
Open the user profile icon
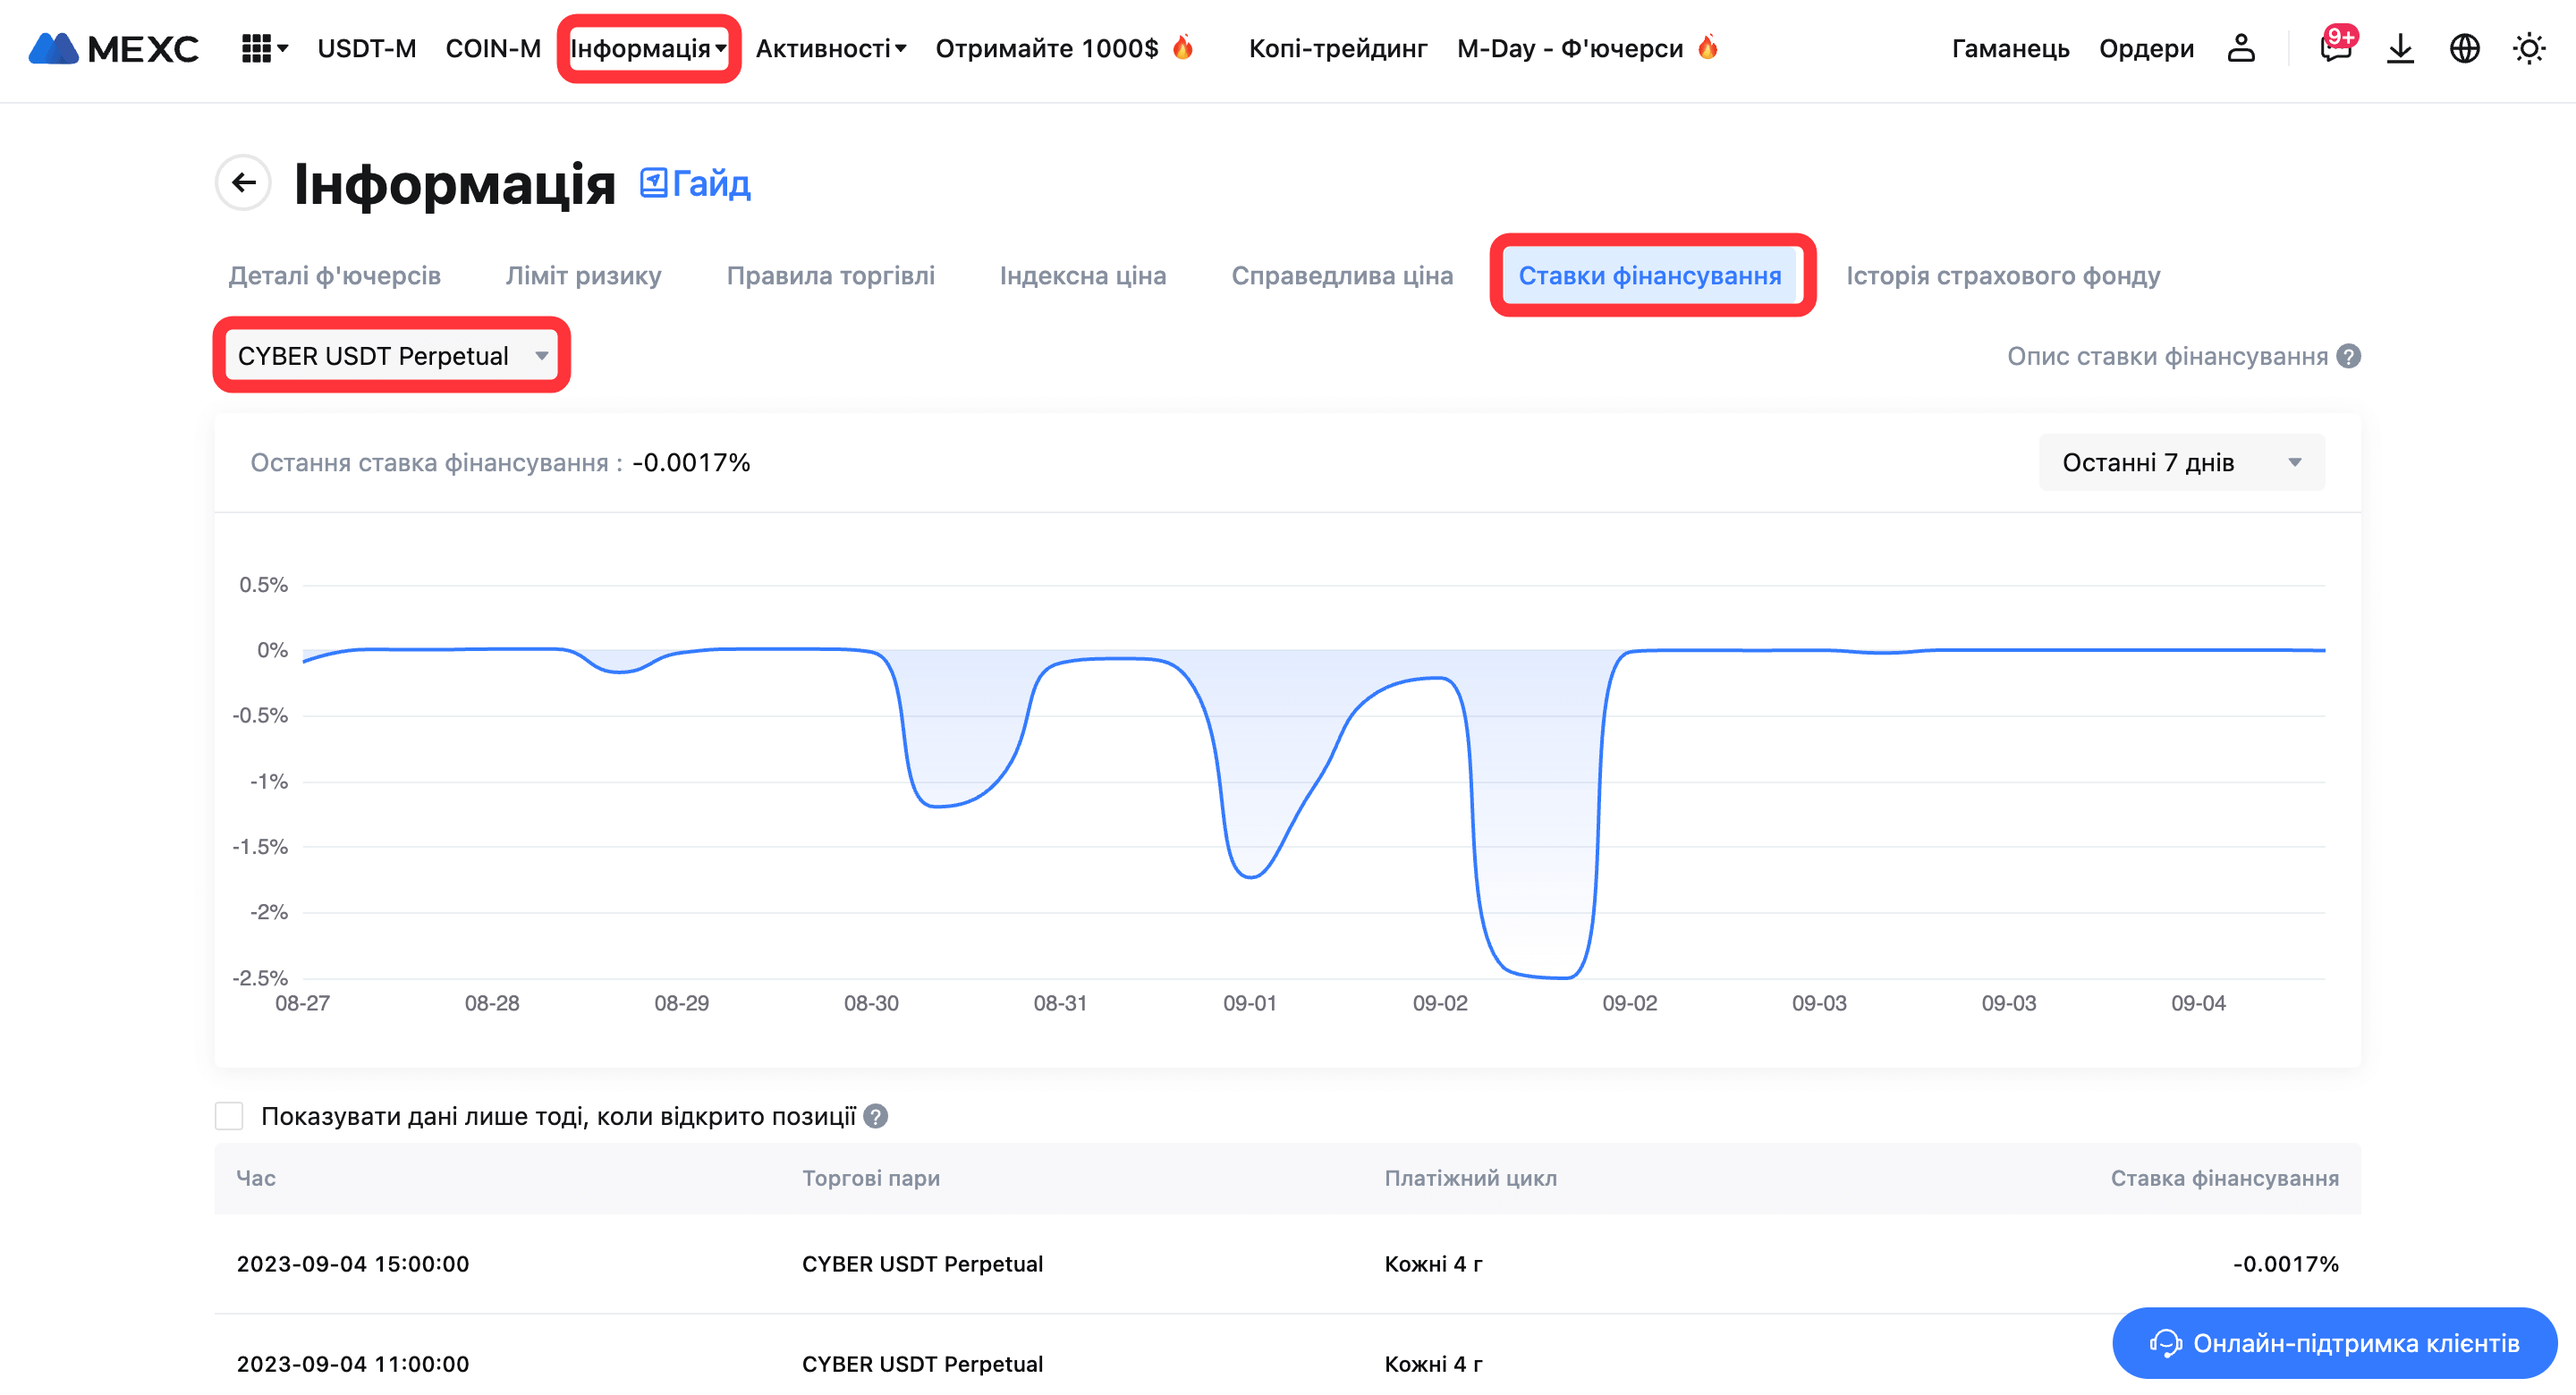point(2241,48)
